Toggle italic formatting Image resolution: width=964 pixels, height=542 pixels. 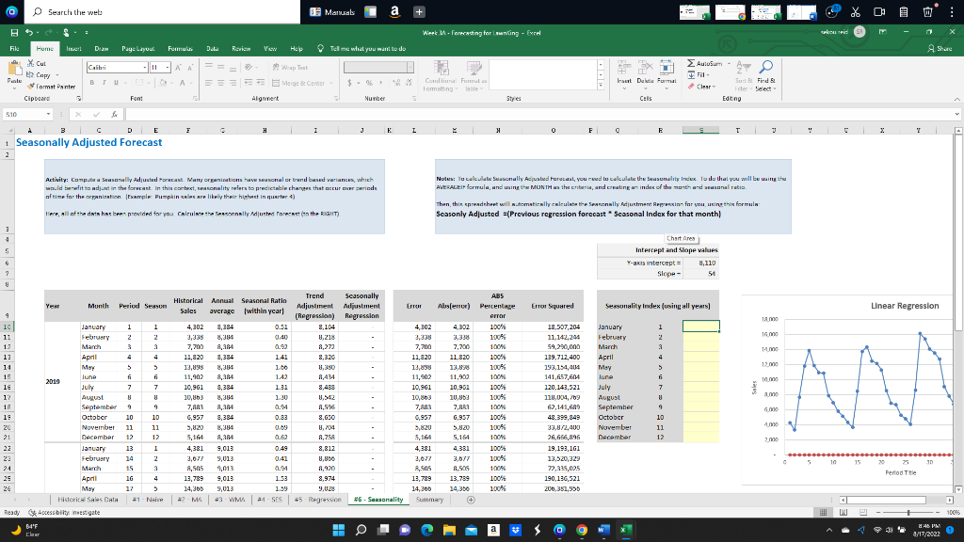[104, 83]
